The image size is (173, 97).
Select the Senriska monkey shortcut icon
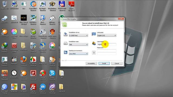(x=52, y=61)
